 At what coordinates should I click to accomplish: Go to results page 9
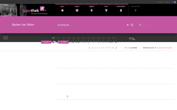click(x=110, y=48)
